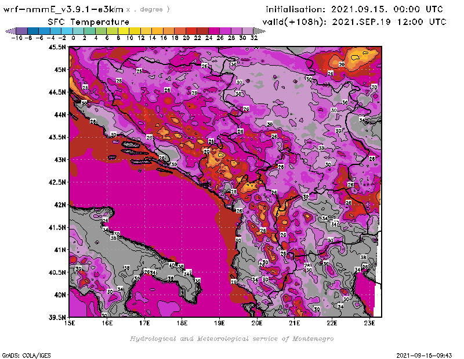This screenshot has width=464, height=359.
Task: Click the gray arrow swatch above 32 in legend
Action: coord(259,31)
